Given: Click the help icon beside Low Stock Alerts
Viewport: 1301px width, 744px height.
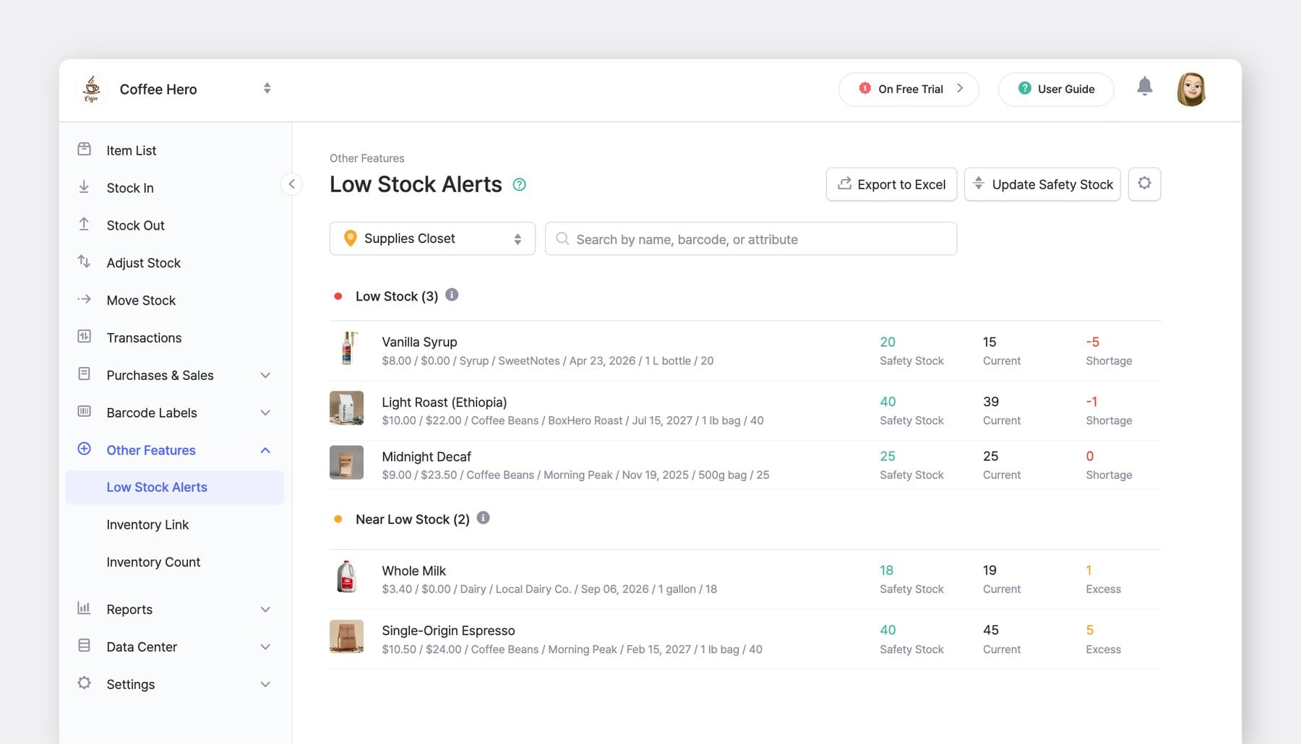Looking at the screenshot, I should pos(519,184).
